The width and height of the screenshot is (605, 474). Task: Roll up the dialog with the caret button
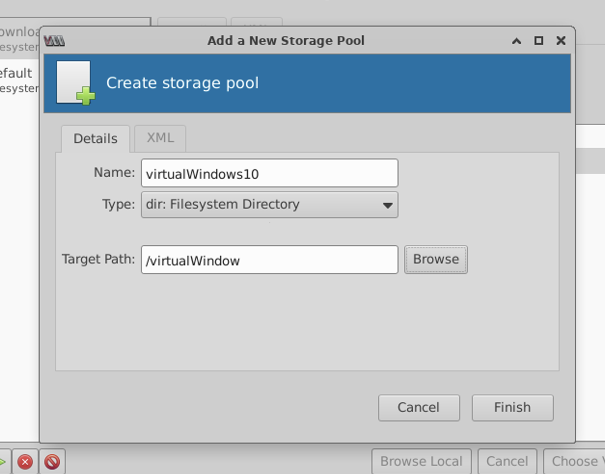pos(516,41)
